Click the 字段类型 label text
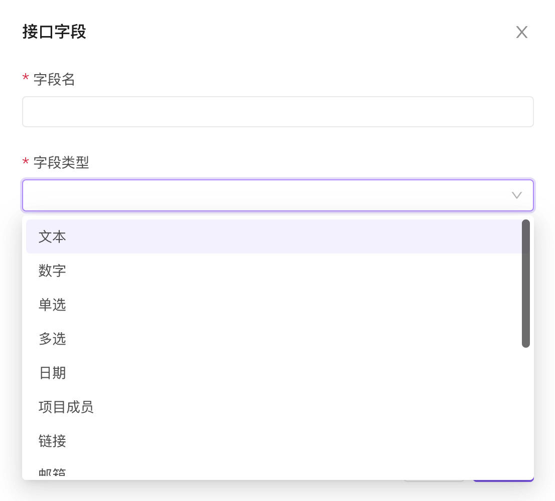This screenshot has width=555, height=501. 61,162
